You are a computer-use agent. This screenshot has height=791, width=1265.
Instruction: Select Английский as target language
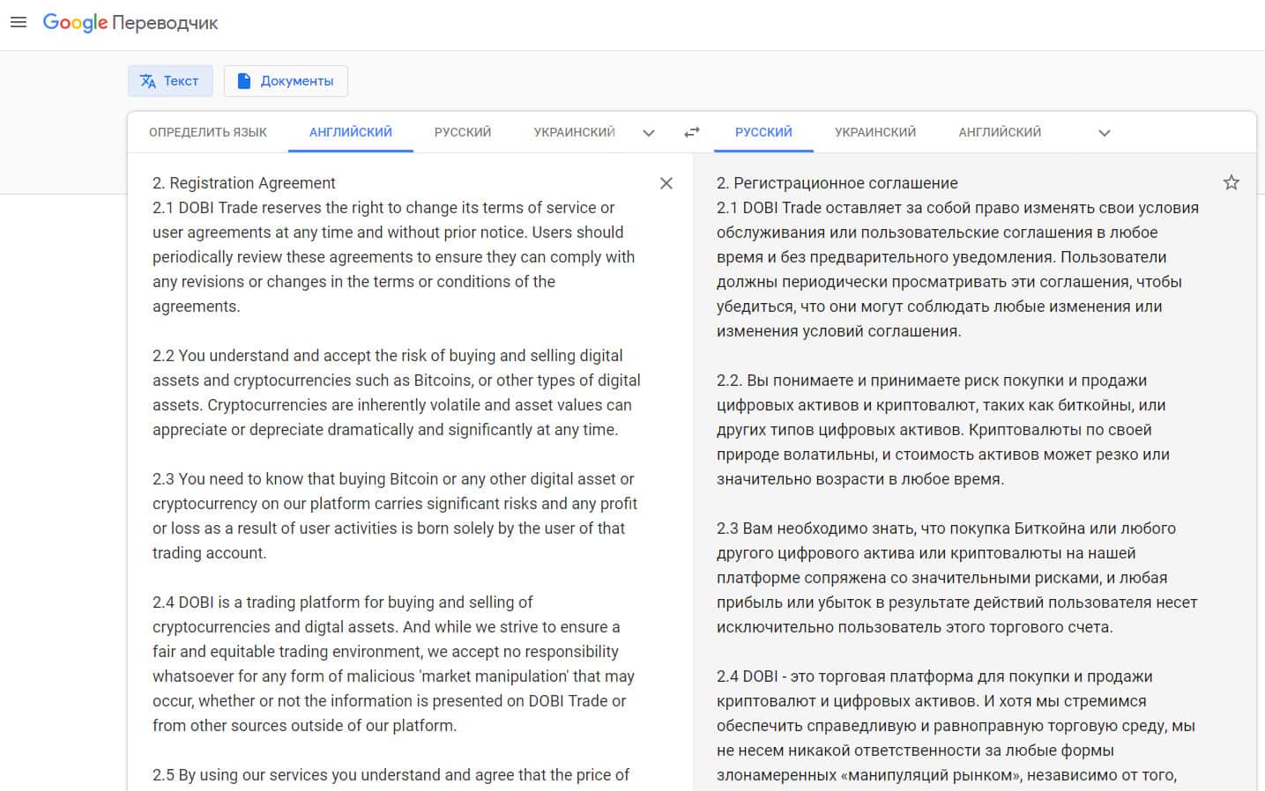[1000, 132]
